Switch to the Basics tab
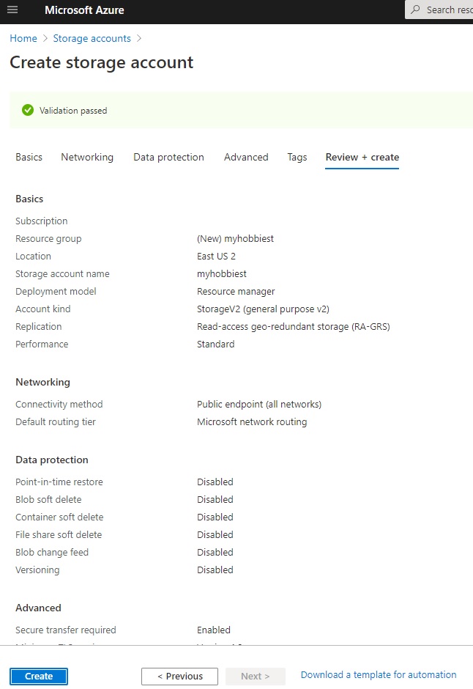Image resolution: width=473 pixels, height=689 pixels. [x=29, y=158]
